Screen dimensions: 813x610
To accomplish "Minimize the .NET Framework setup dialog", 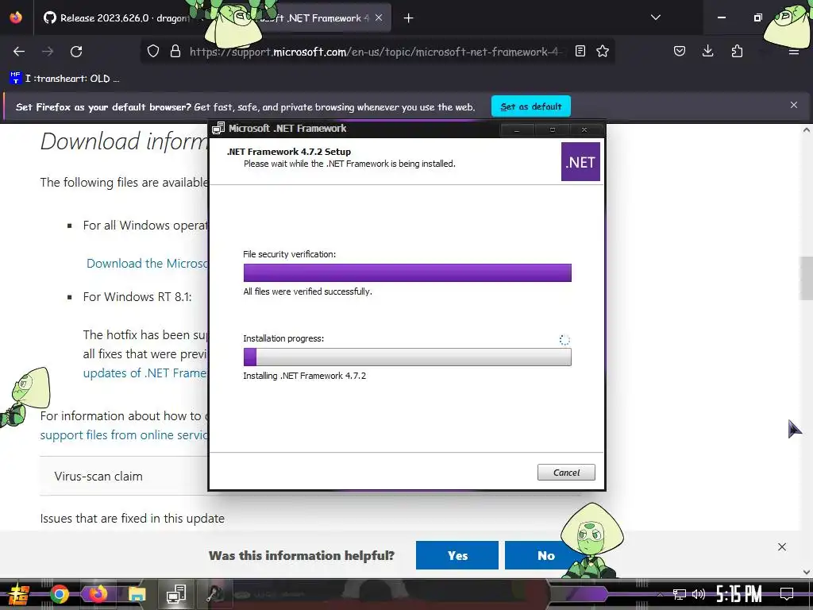I will pos(516,129).
